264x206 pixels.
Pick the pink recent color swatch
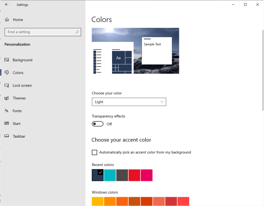[147, 175]
